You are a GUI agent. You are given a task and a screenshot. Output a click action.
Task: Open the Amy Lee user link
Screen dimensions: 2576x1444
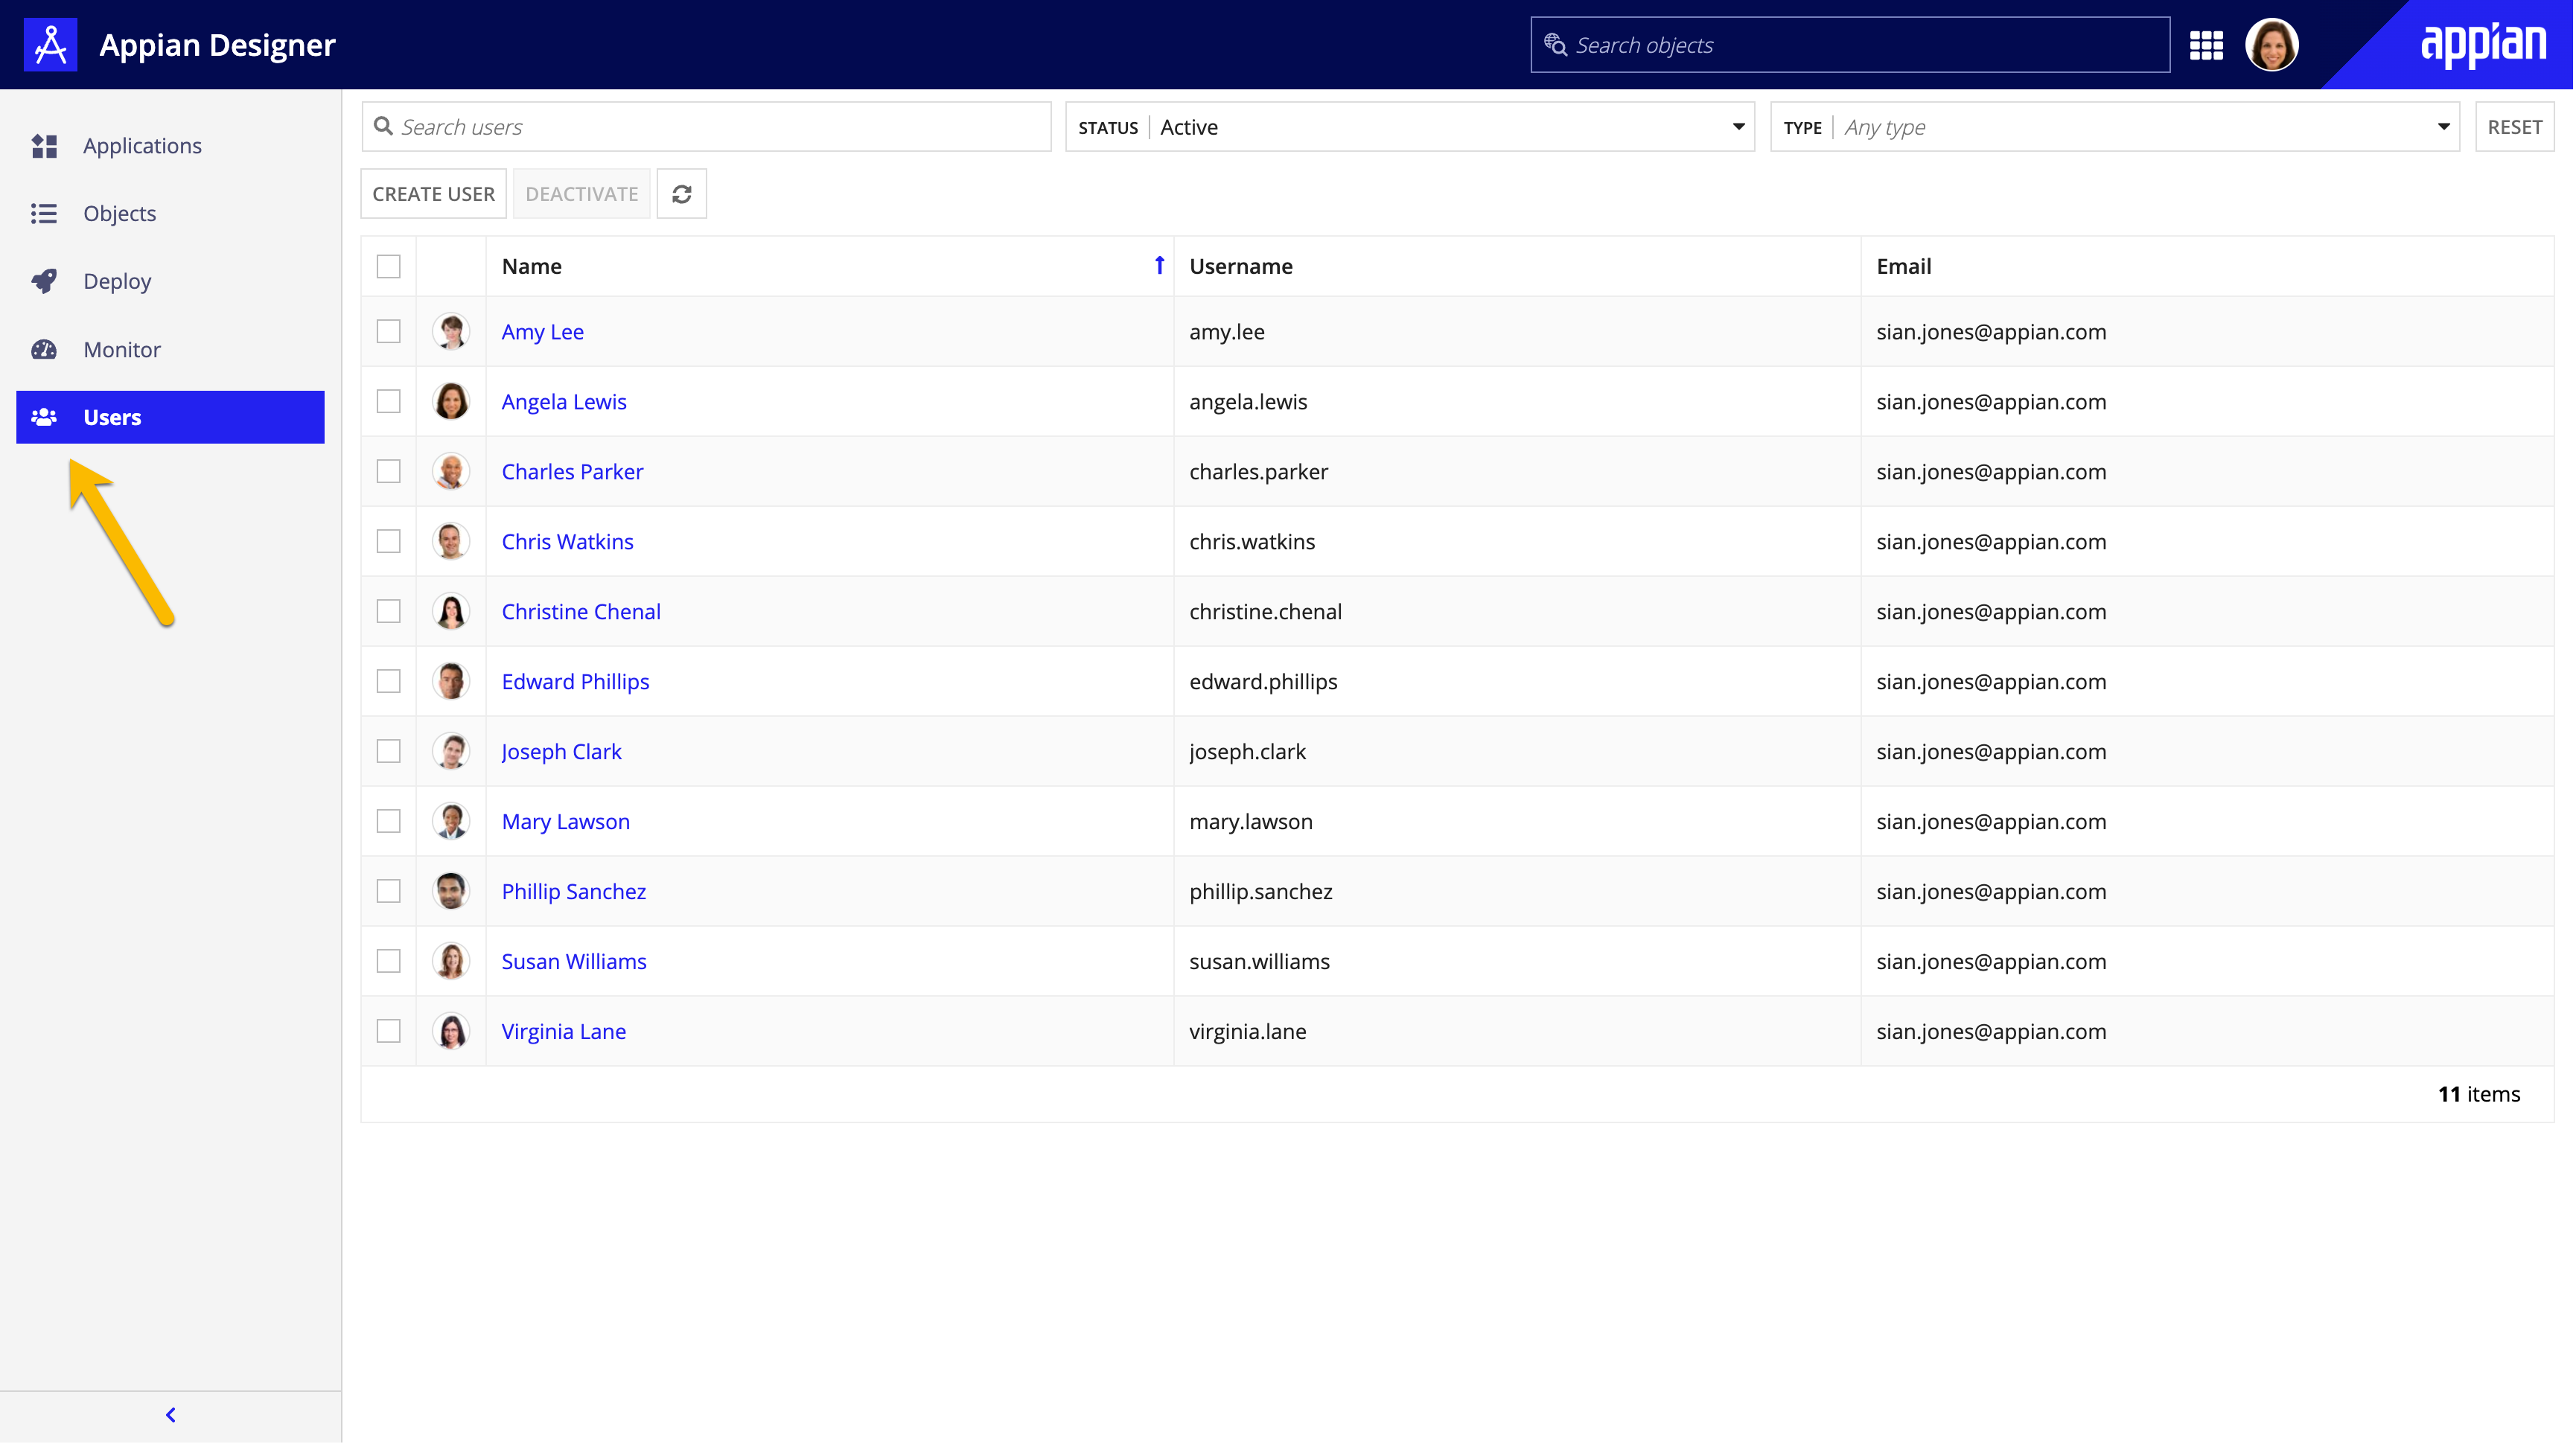pos(543,331)
